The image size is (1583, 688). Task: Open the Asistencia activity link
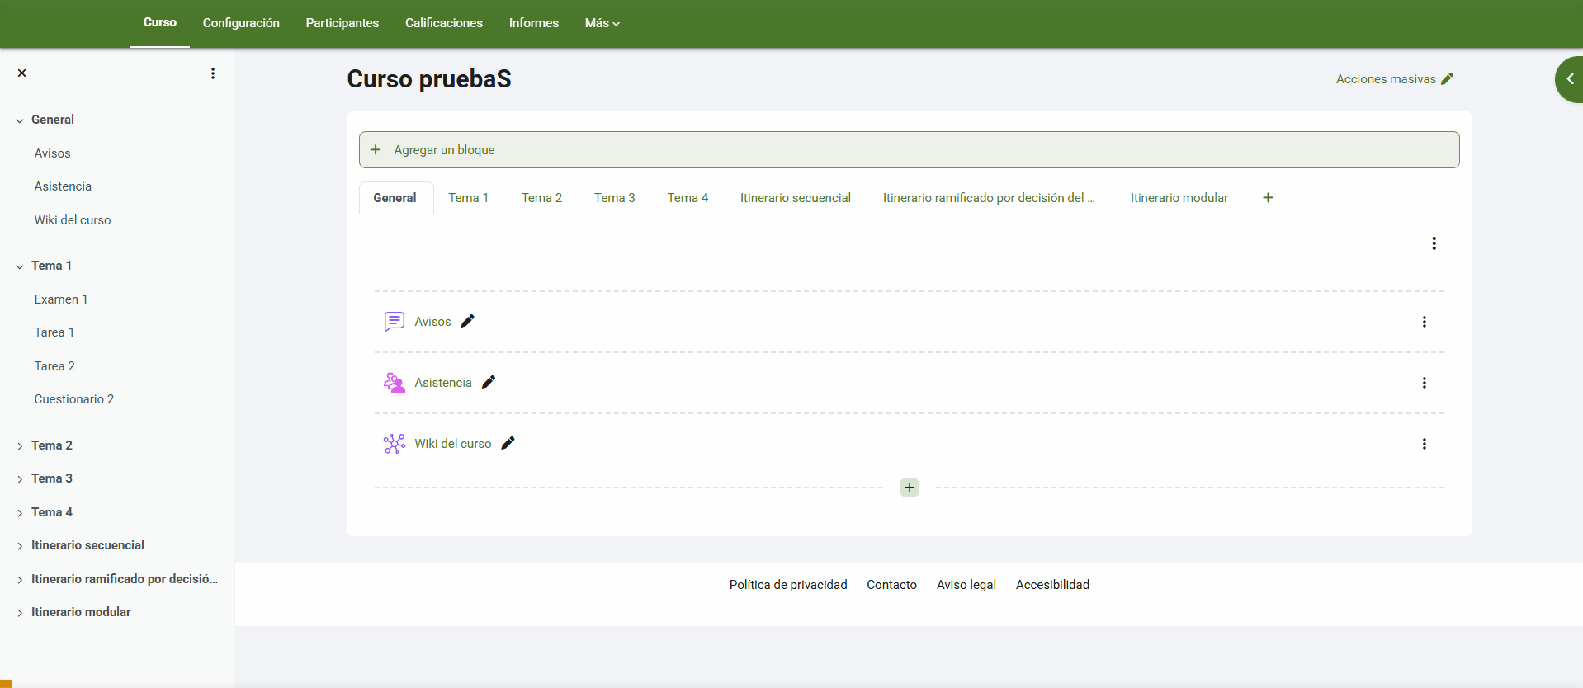click(443, 383)
